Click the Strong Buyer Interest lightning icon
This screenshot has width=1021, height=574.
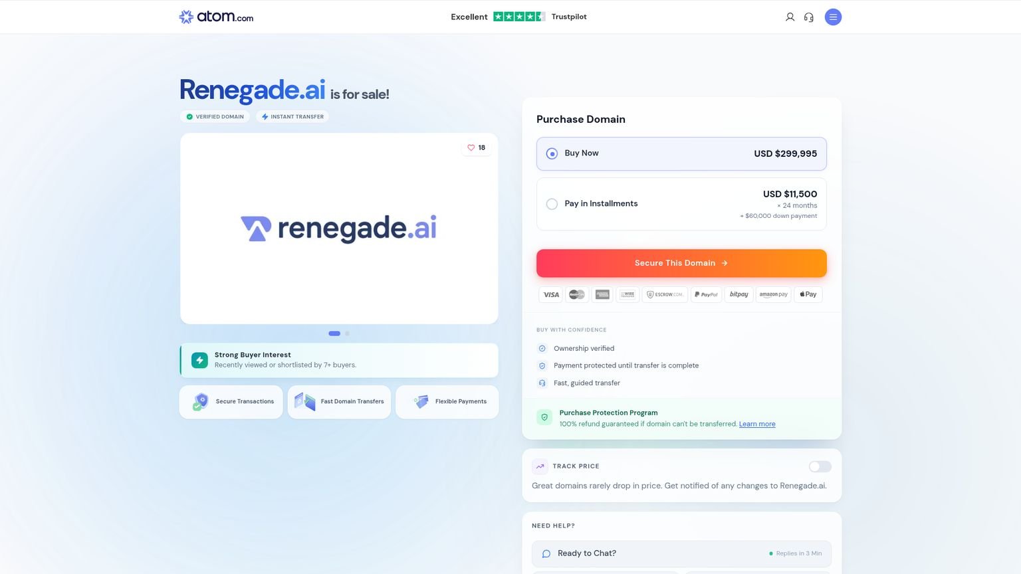199,360
